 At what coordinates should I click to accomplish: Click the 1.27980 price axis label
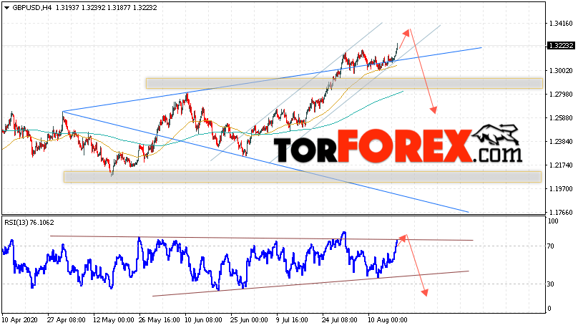point(561,95)
